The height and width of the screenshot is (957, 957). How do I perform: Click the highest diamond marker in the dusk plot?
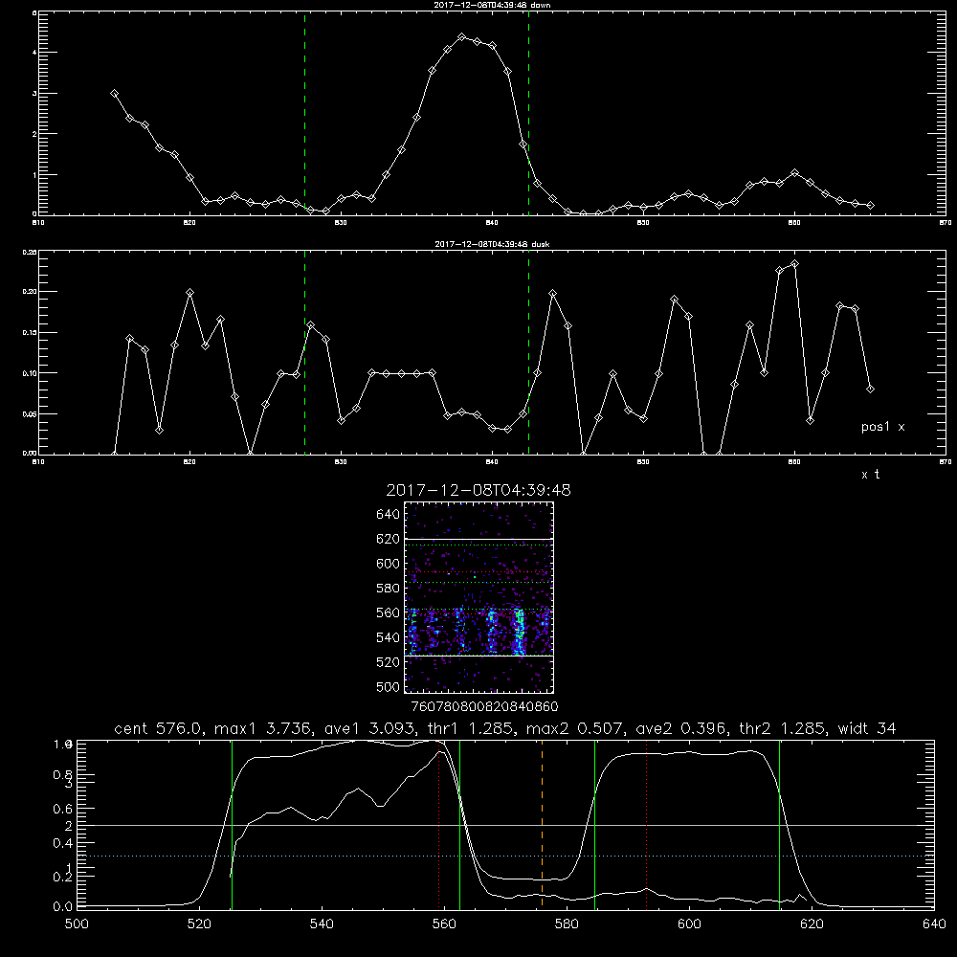tap(794, 264)
